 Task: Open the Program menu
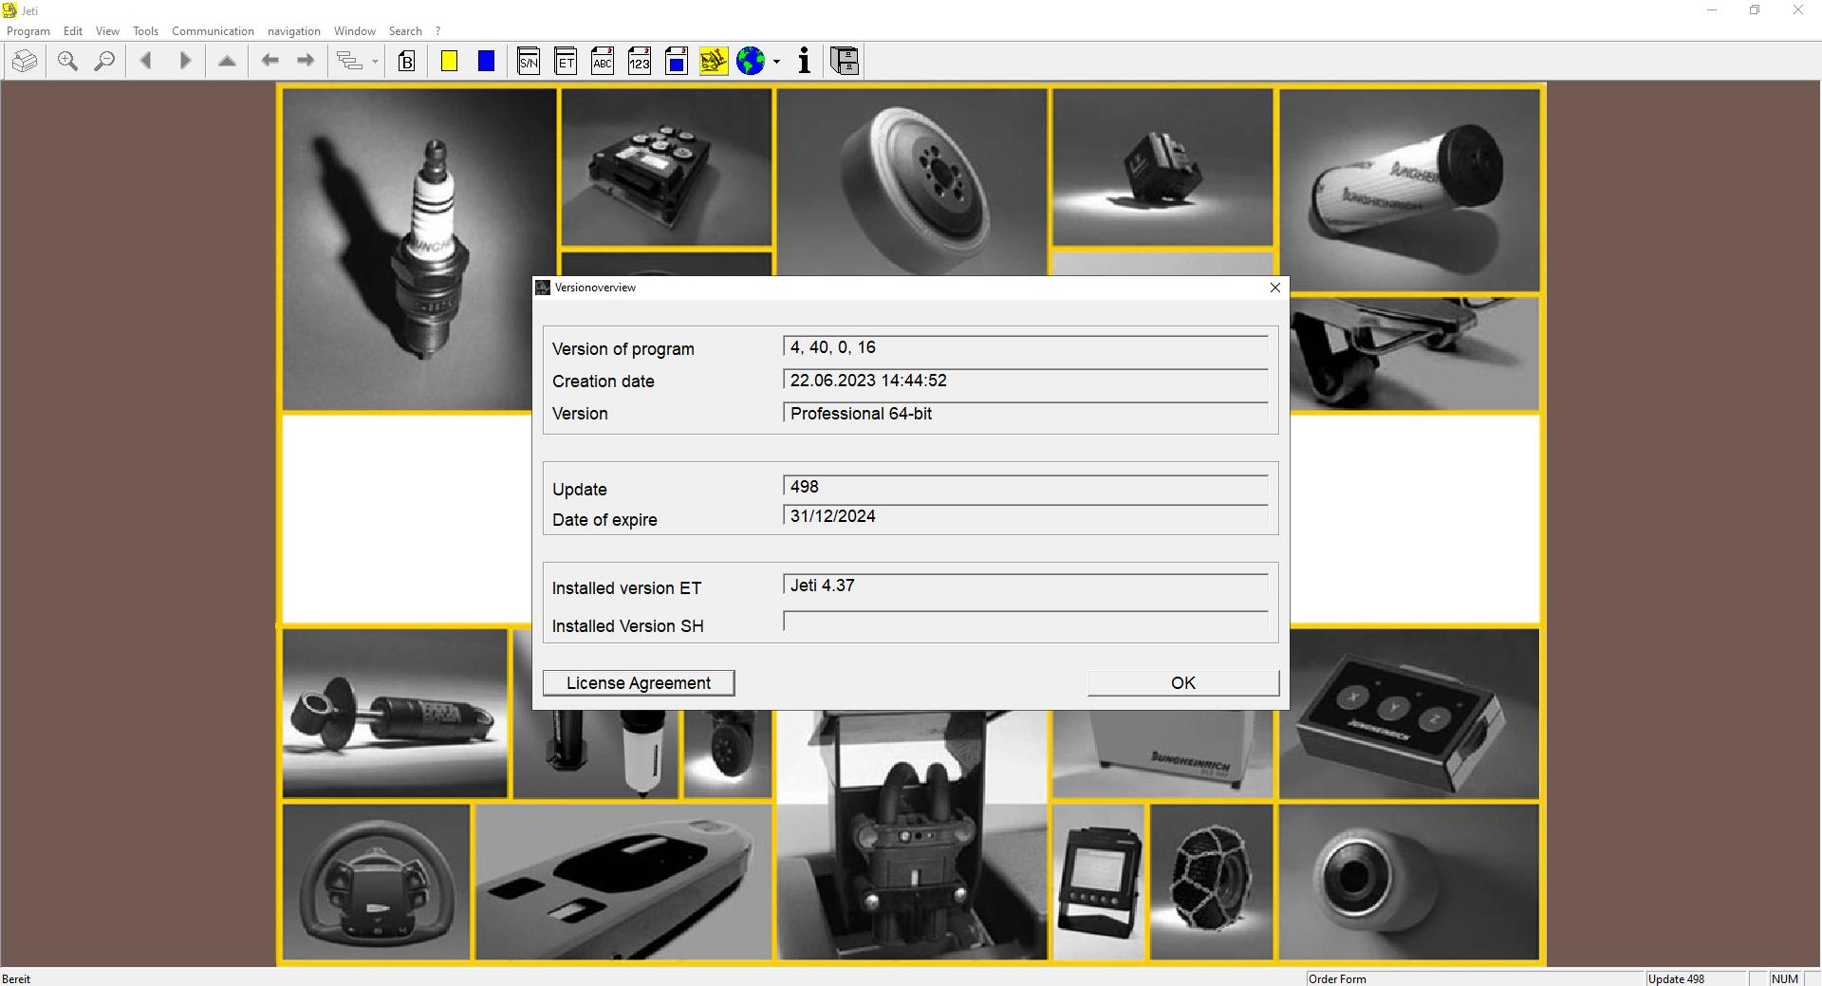28,31
